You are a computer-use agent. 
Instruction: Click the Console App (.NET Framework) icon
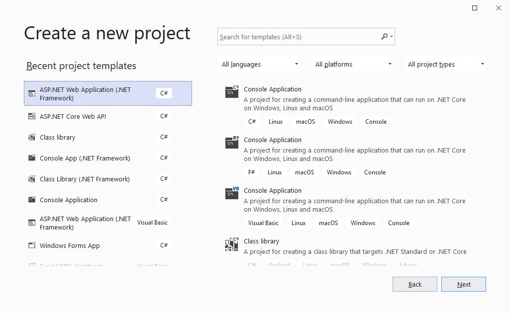[x=31, y=158]
